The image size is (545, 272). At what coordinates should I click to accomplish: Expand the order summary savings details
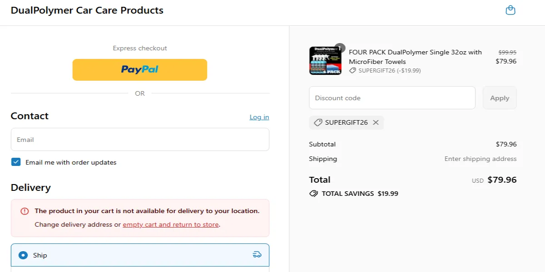click(353, 194)
